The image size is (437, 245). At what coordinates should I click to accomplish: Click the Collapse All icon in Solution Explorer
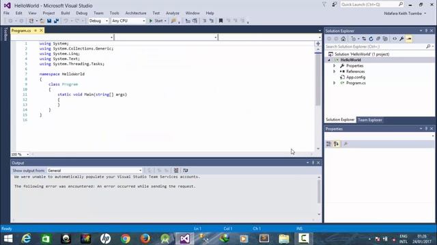378,39
